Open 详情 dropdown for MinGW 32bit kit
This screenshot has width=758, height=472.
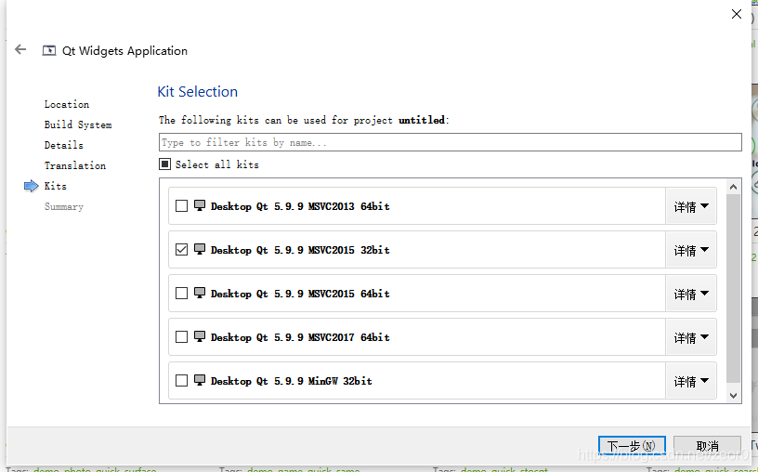pyautogui.click(x=691, y=381)
